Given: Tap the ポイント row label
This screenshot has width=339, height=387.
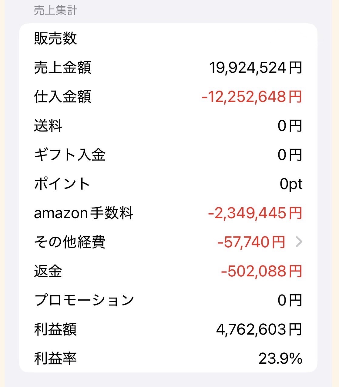Looking at the screenshot, I should click(62, 184).
